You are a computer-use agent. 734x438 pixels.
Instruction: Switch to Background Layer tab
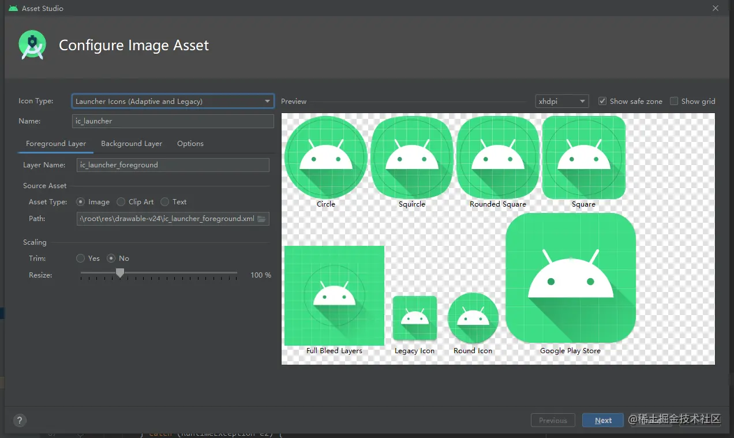132,144
